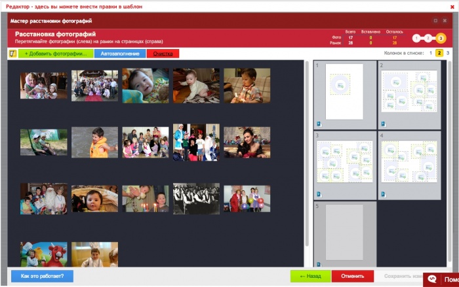The height and width of the screenshot is (287, 459).
Task: Select photo of woman with two children
Action: click(44, 86)
